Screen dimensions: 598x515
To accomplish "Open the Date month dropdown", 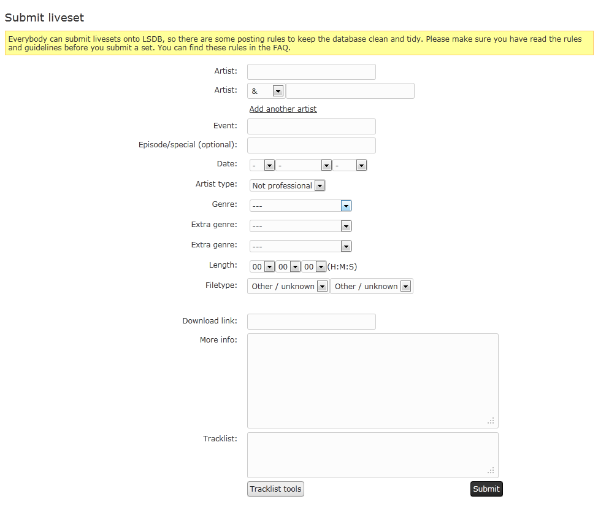I will [304, 165].
